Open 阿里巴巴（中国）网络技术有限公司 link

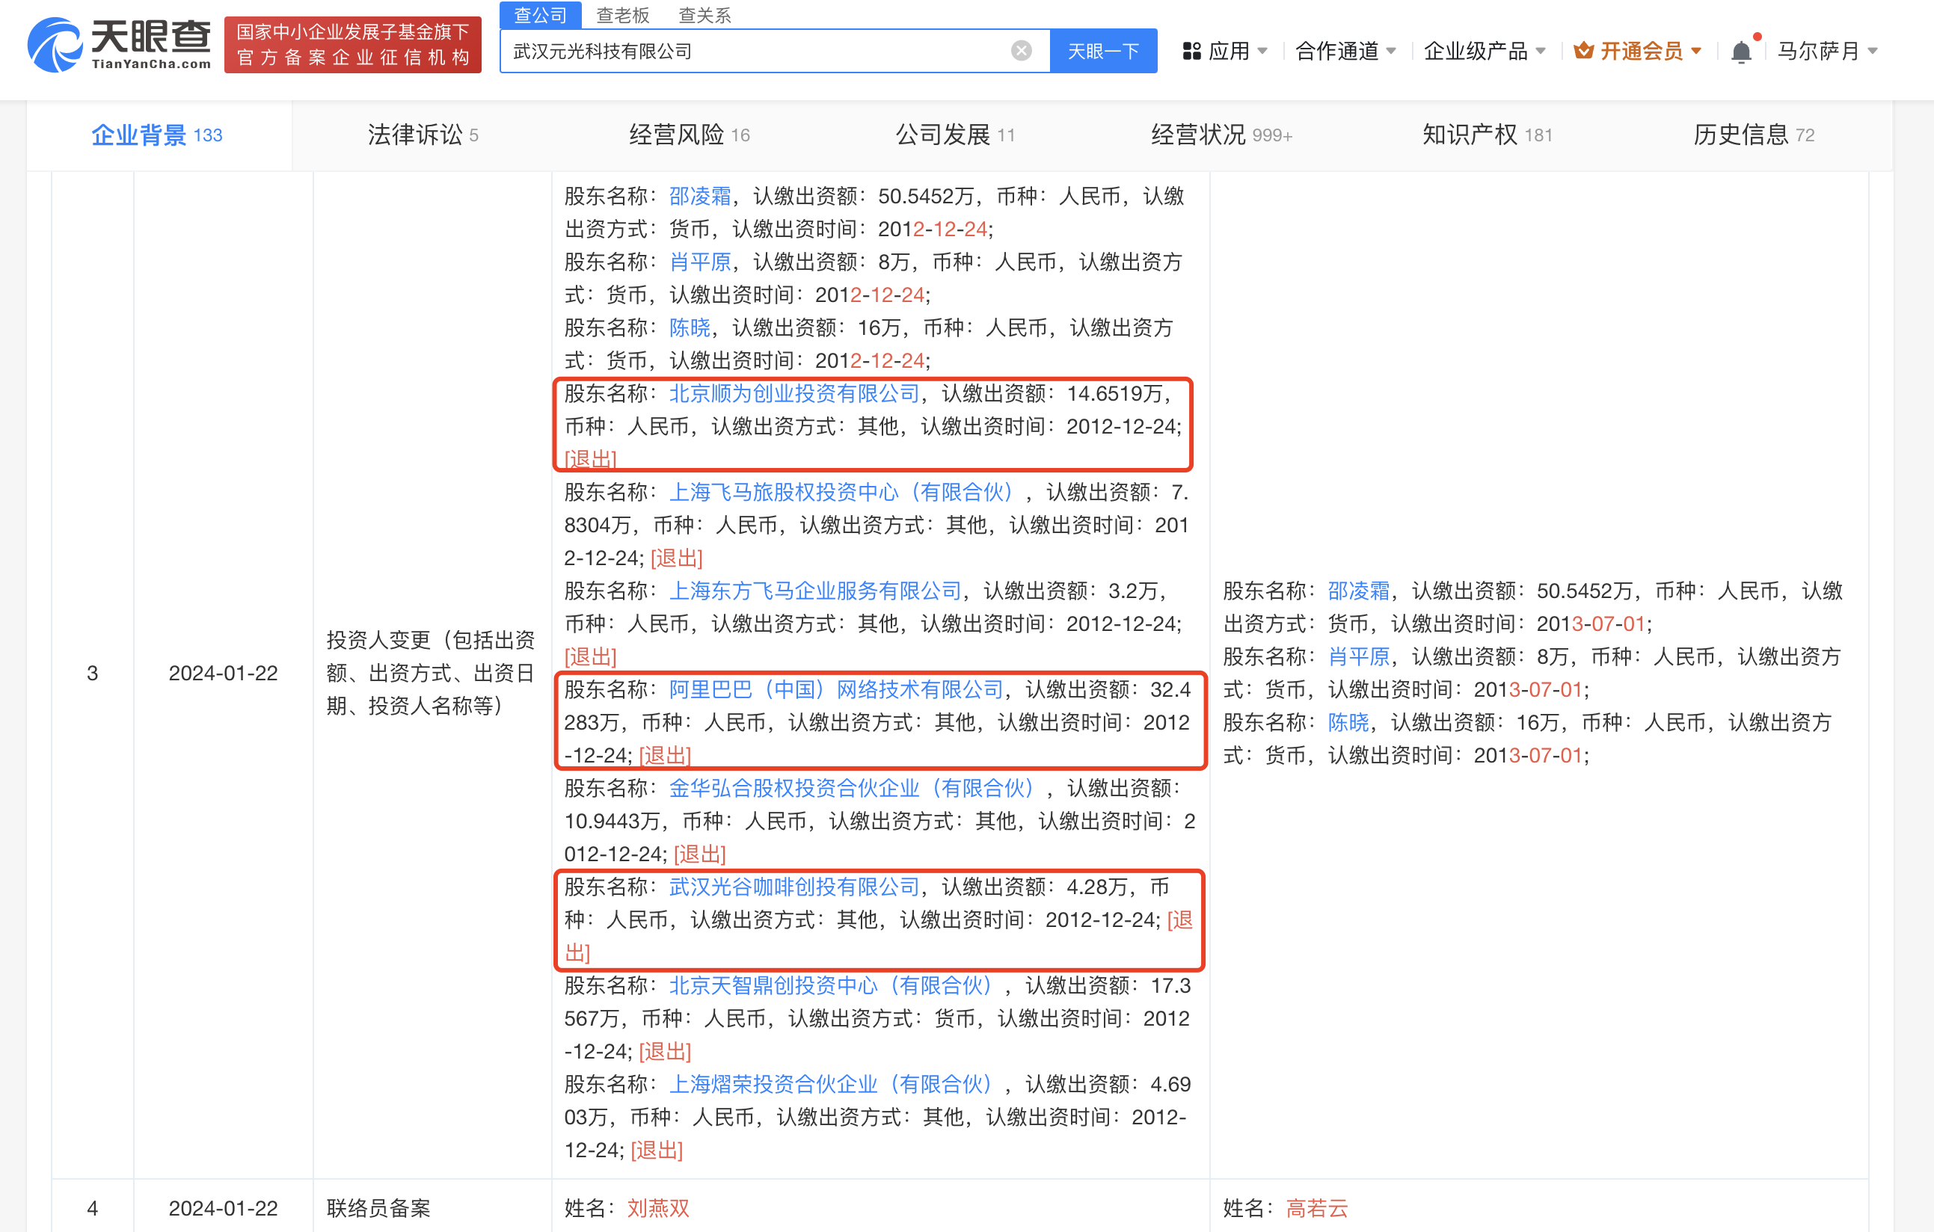coord(836,689)
